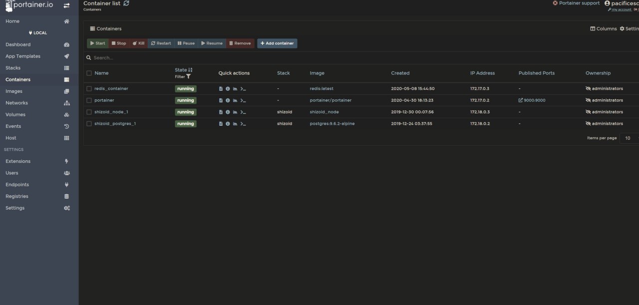Click the State filter funnel icon
This screenshot has height=305, width=639.
click(x=189, y=77)
